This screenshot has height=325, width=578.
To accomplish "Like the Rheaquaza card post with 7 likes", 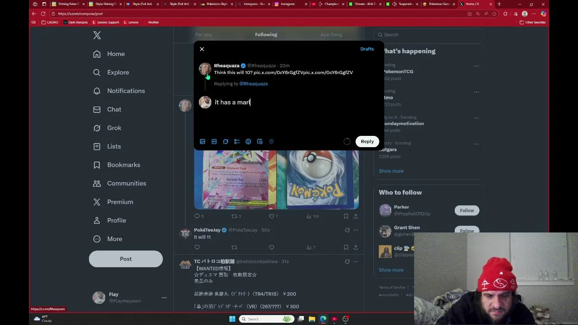I will tap(273, 216).
